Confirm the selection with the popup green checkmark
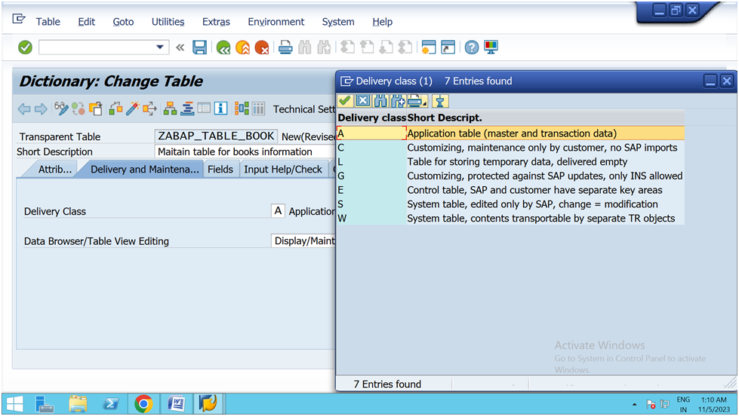 (x=345, y=101)
